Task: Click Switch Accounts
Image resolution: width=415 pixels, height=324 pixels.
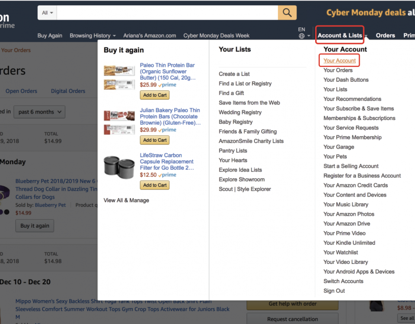Action: [343, 281]
